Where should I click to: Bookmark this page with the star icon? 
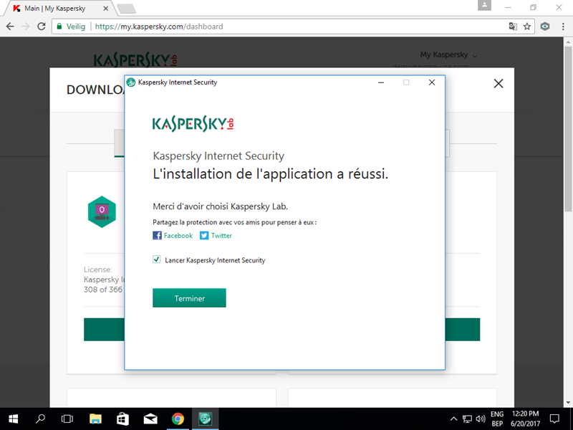527,27
